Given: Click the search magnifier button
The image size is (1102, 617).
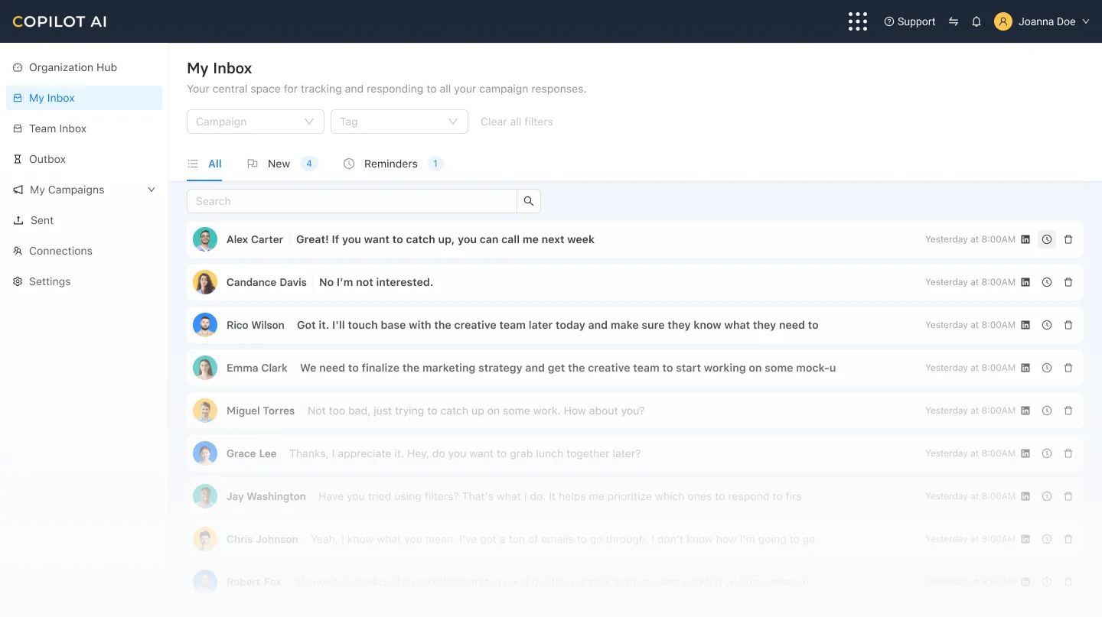Looking at the screenshot, I should point(529,201).
